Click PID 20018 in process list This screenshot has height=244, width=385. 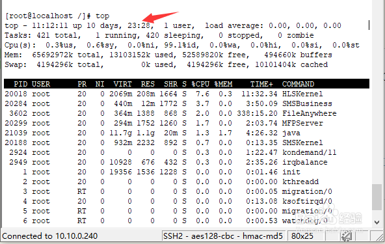tap(16, 94)
